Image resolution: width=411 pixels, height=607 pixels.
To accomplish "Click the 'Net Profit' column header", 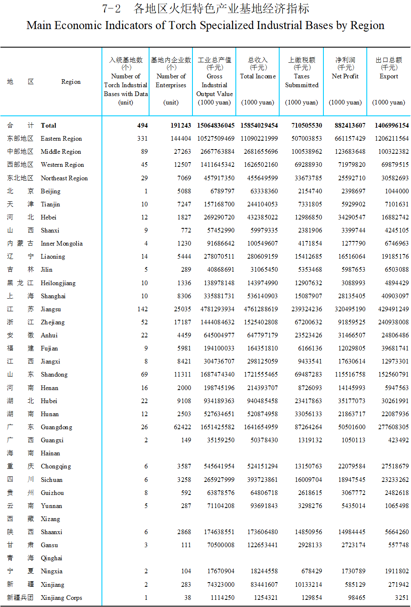I will pyautogui.click(x=345, y=76).
